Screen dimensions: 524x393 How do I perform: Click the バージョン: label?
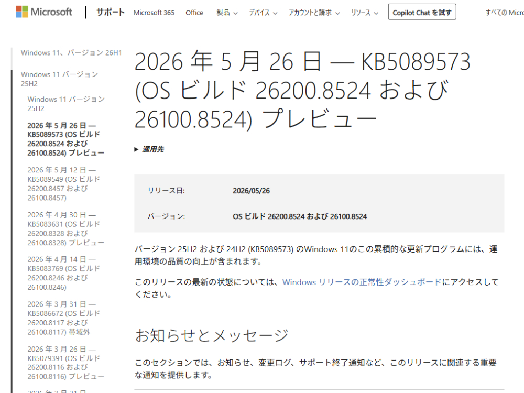coord(166,216)
